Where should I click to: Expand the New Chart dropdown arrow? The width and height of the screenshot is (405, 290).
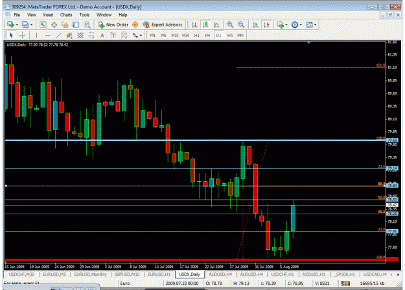(17, 25)
